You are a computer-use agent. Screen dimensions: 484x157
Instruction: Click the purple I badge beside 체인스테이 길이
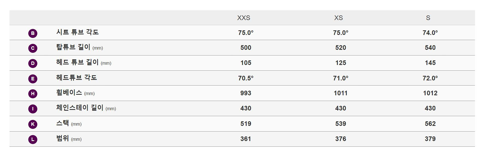click(x=33, y=109)
